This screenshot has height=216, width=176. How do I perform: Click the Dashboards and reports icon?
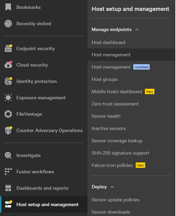pyautogui.click(x=8, y=188)
